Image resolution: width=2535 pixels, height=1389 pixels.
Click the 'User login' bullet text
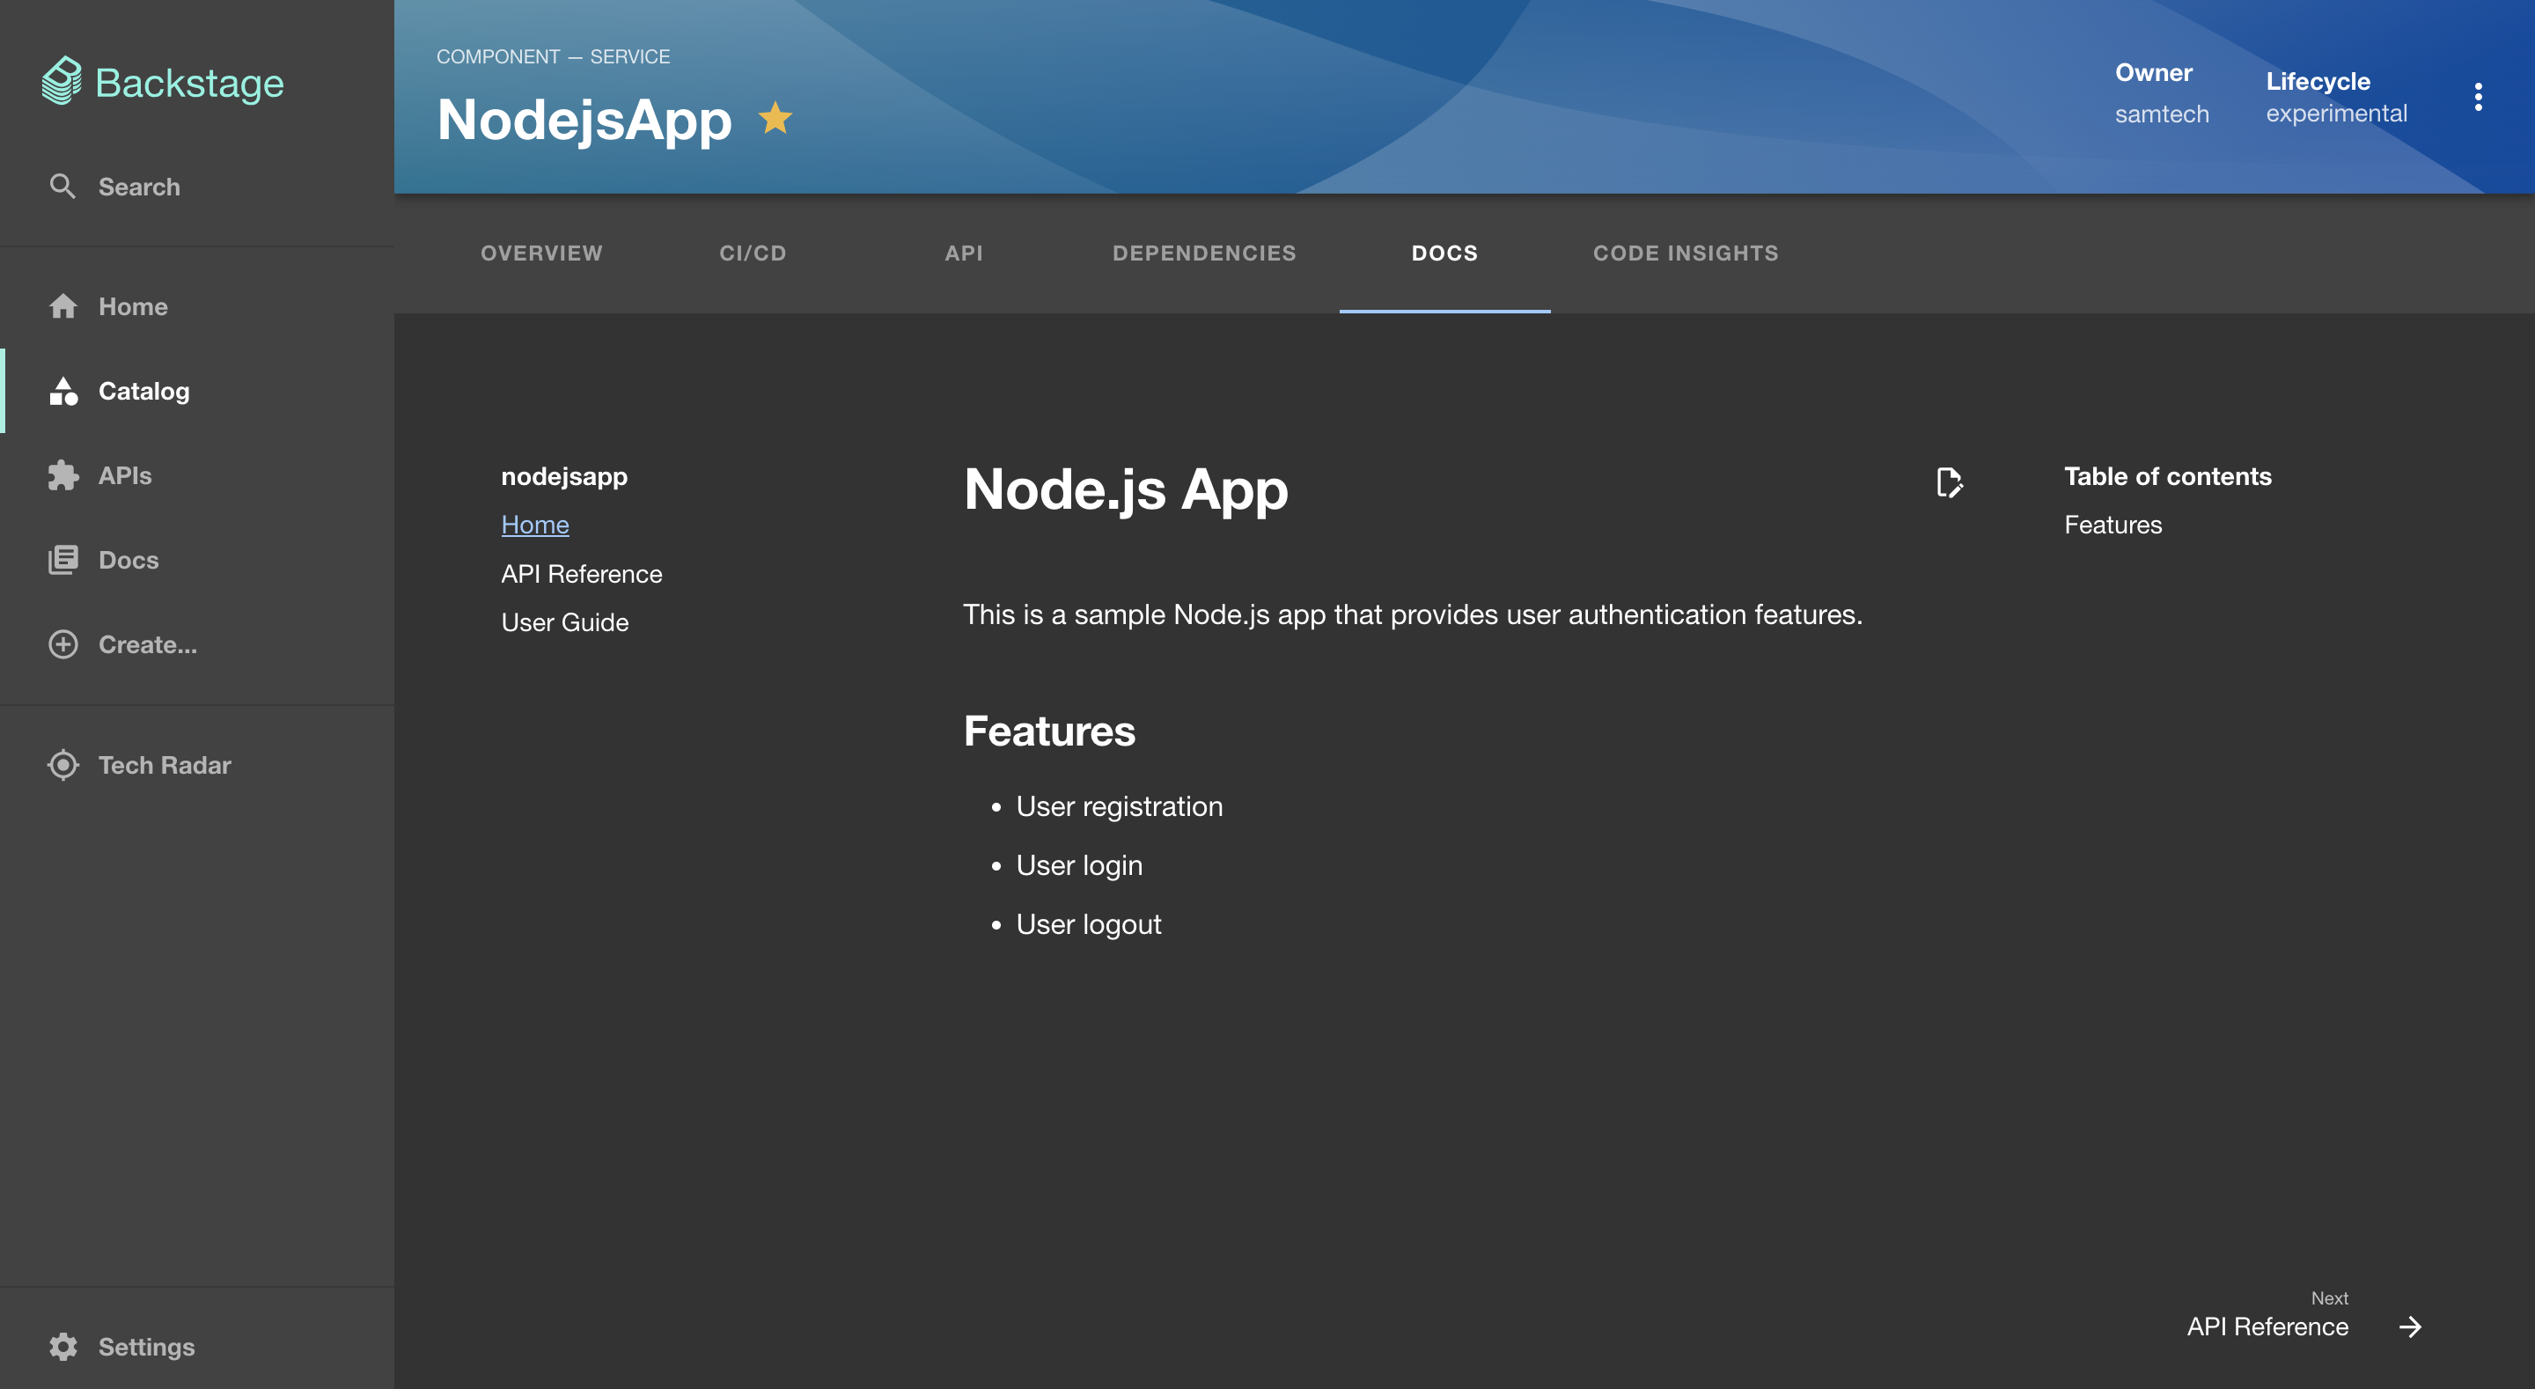1079,865
